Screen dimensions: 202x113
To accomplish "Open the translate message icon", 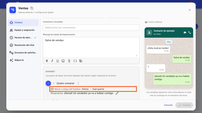I will pos(81,61).
